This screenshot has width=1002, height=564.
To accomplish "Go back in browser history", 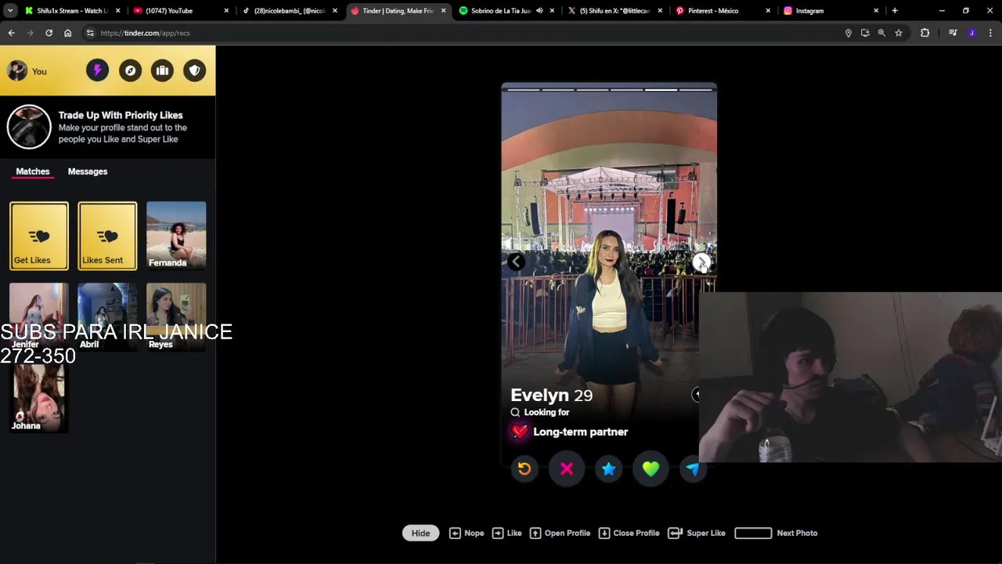I will coord(11,33).
